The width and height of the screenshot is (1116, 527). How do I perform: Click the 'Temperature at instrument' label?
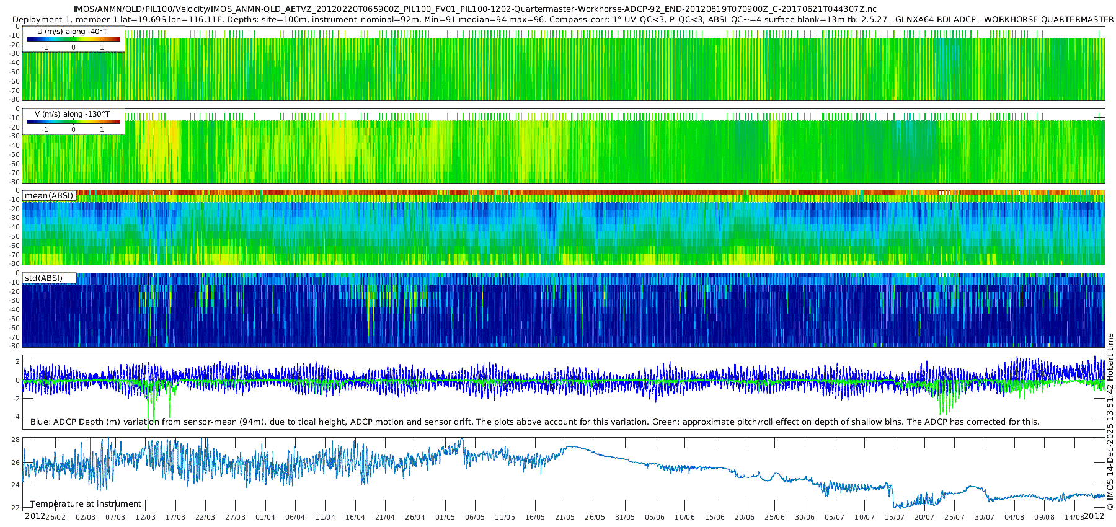click(86, 504)
